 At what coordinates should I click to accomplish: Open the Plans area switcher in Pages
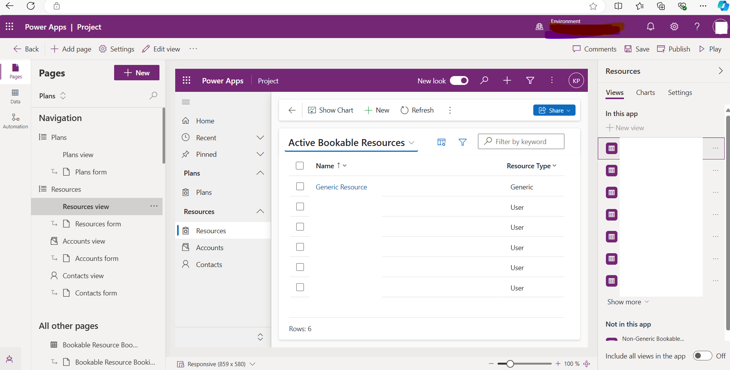(53, 96)
